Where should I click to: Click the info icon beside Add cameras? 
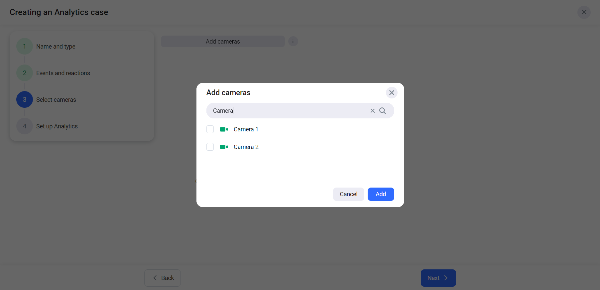click(293, 42)
